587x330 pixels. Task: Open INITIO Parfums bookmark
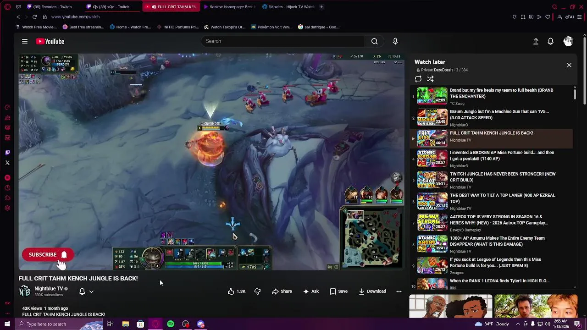[x=177, y=27]
